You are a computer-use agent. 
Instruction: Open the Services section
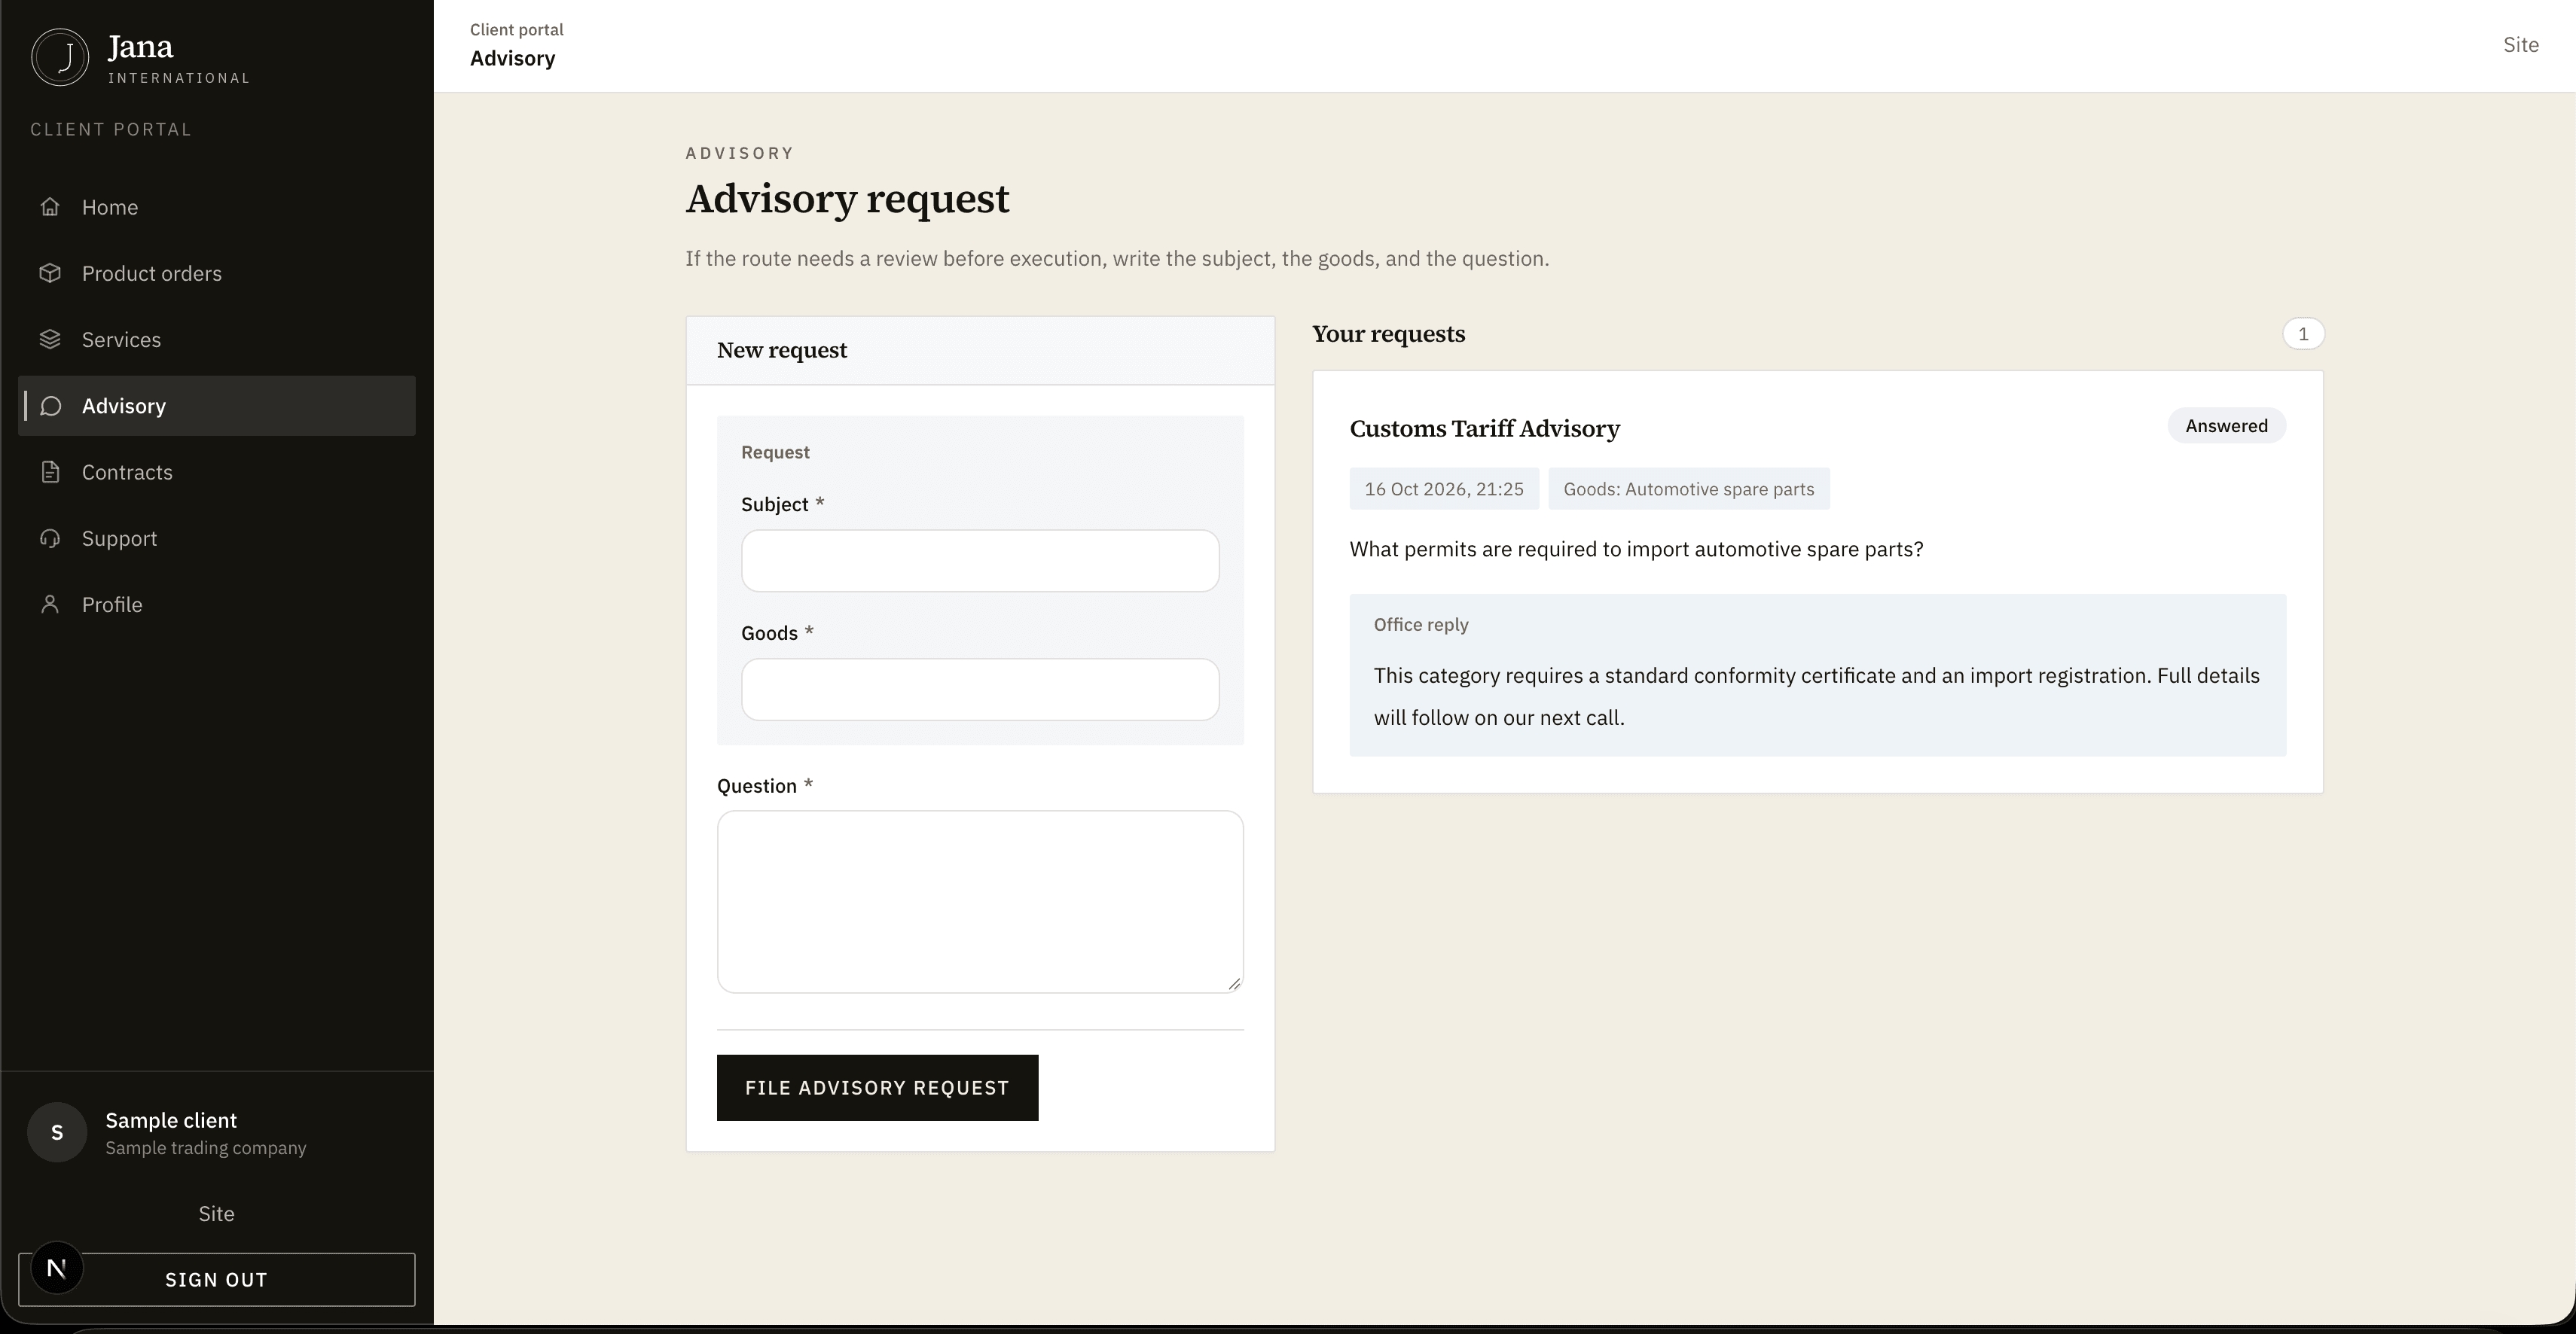click(x=216, y=340)
